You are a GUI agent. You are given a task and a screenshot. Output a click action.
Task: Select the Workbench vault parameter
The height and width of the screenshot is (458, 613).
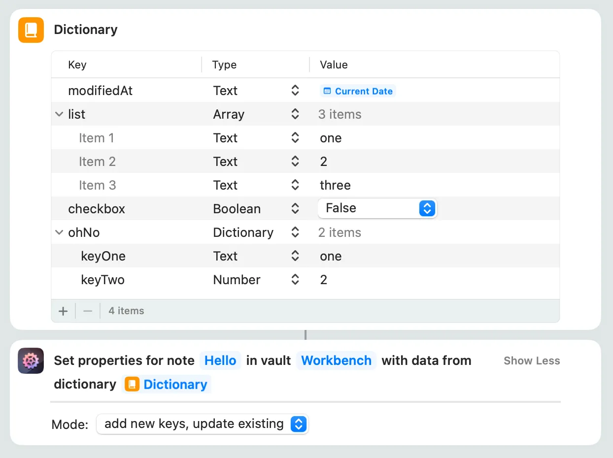pos(336,361)
